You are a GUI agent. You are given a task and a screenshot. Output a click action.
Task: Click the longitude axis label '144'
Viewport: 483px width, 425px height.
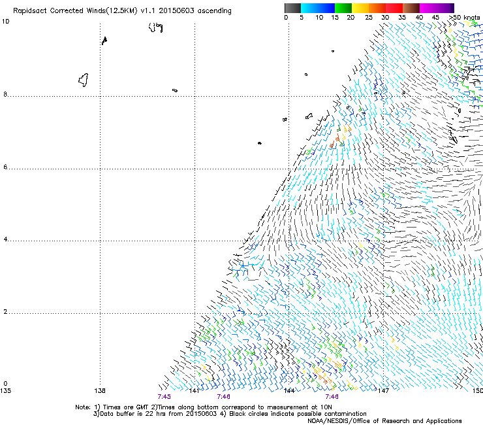289,391
